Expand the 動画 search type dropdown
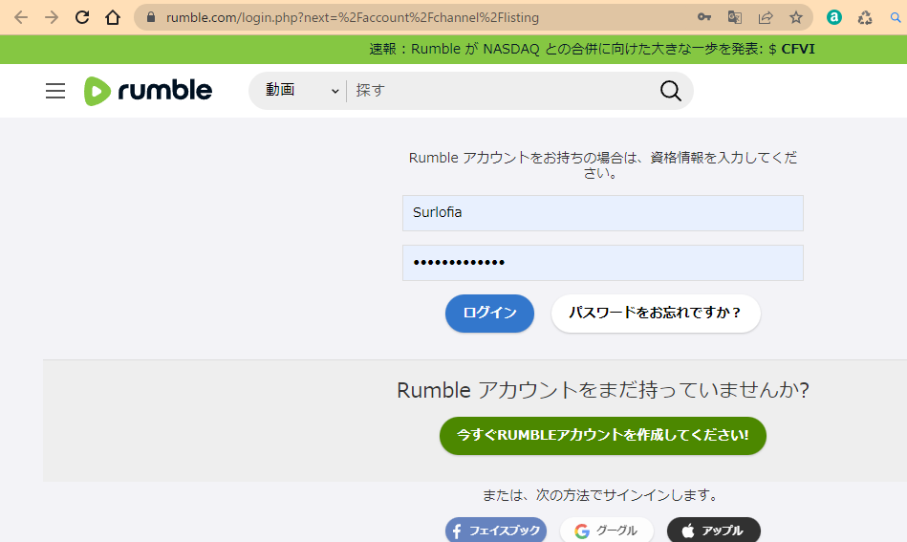Viewport: 907px width, 542px height. point(301,90)
